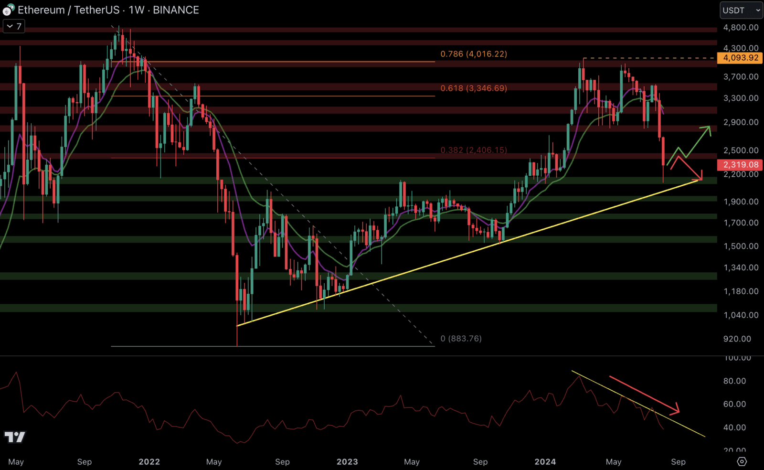Click the 4,800.00 price axis label
Image resolution: width=764 pixels, height=470 pixels.
(741, 28)
